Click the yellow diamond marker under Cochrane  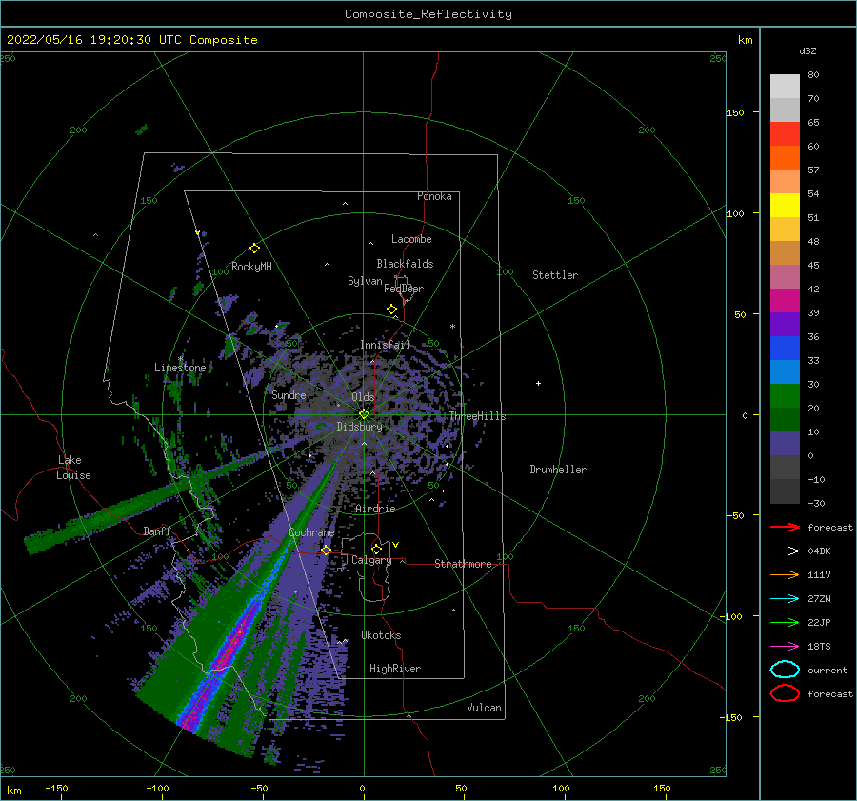pos(326,550)
